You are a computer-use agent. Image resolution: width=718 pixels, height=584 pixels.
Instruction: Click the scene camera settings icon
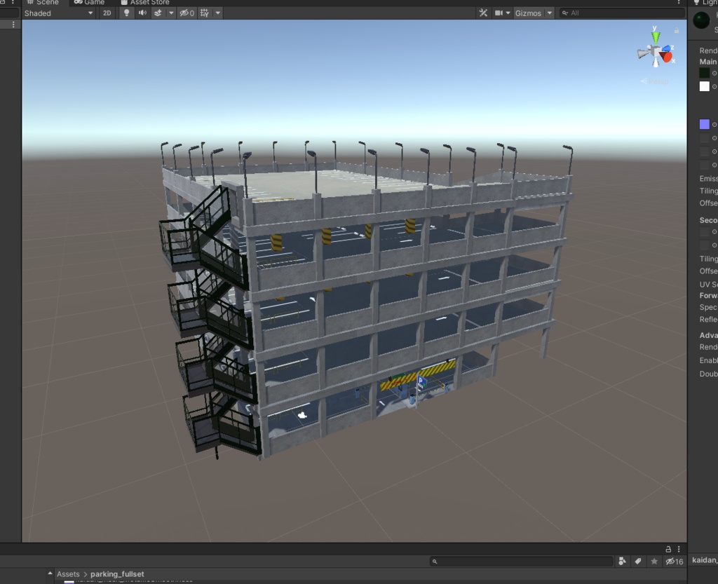(500, 13)
